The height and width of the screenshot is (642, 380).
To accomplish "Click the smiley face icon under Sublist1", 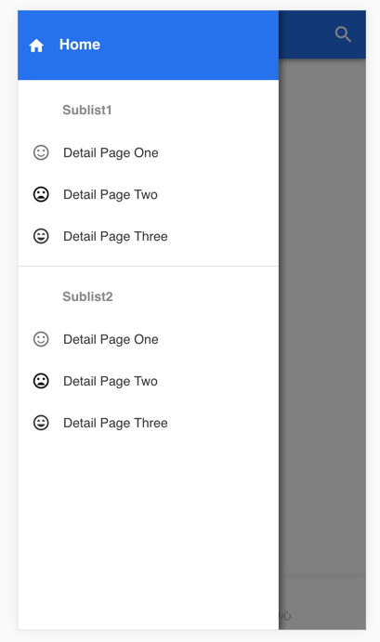I will 41,152.
